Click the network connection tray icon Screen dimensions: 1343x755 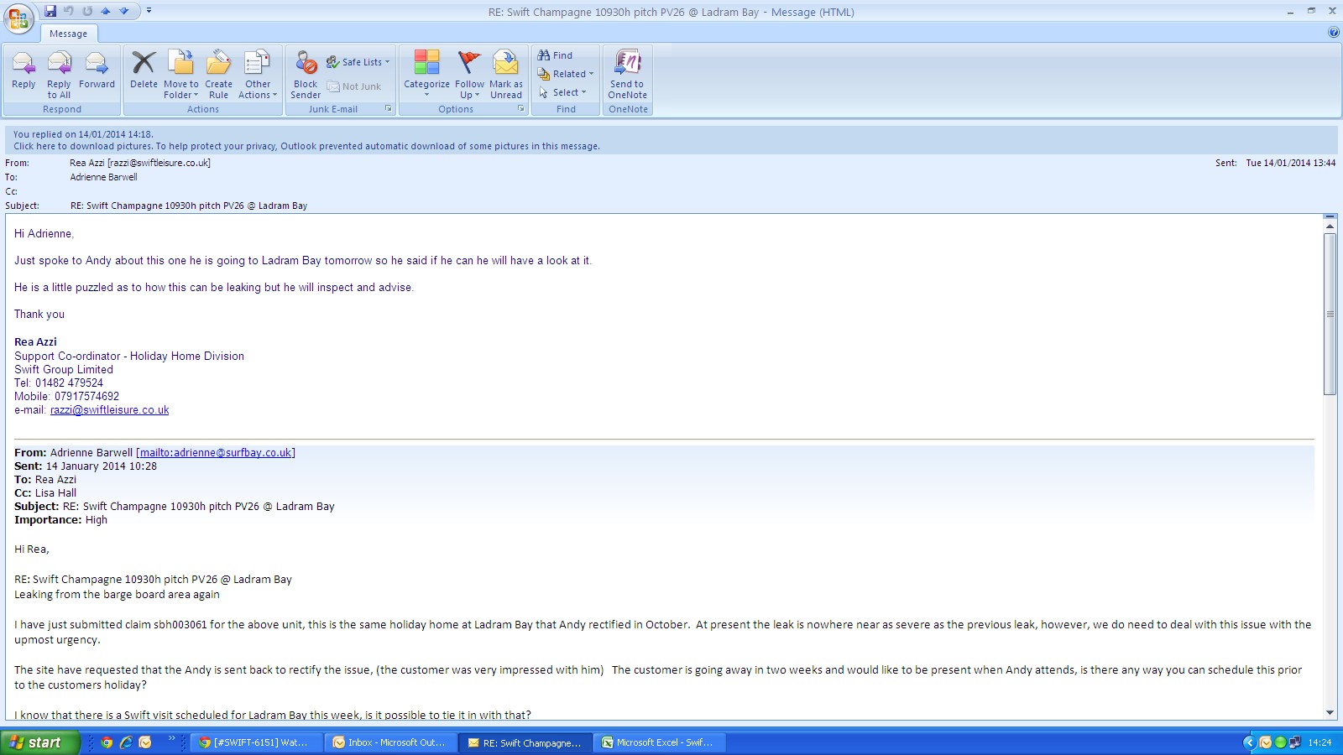(1295, 742)
